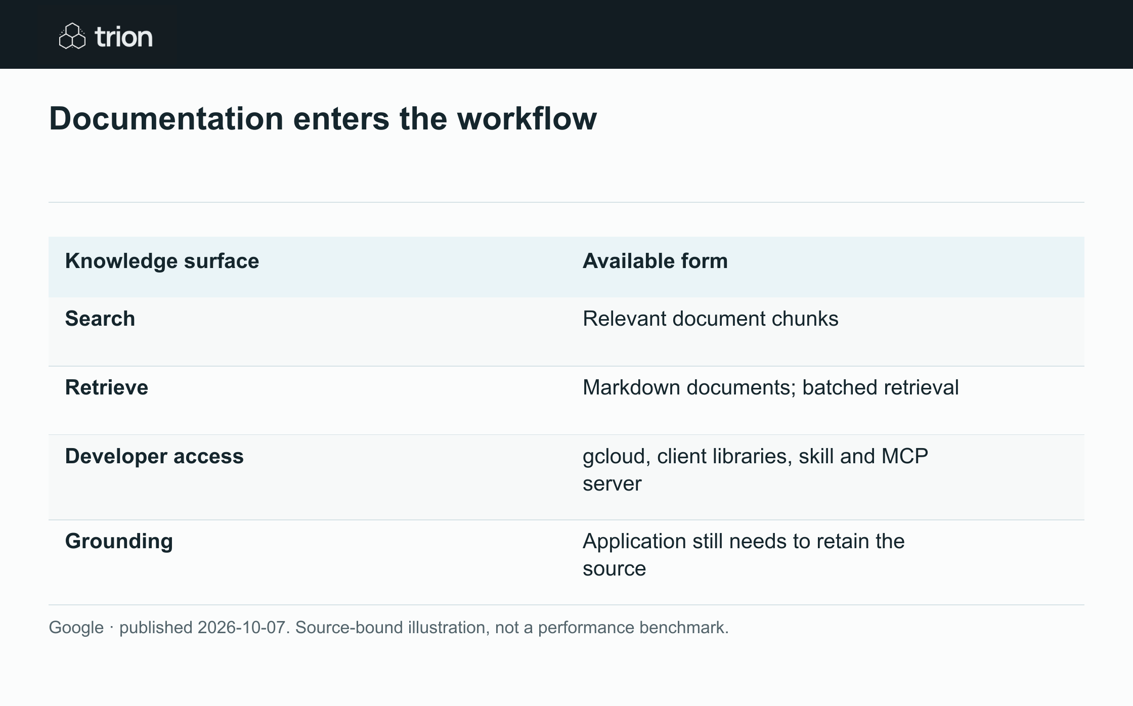1133x706 pixels.
Task: Click 'gcloud, client libraries, skill and MCP server' cell
Action: coord(755,470)
